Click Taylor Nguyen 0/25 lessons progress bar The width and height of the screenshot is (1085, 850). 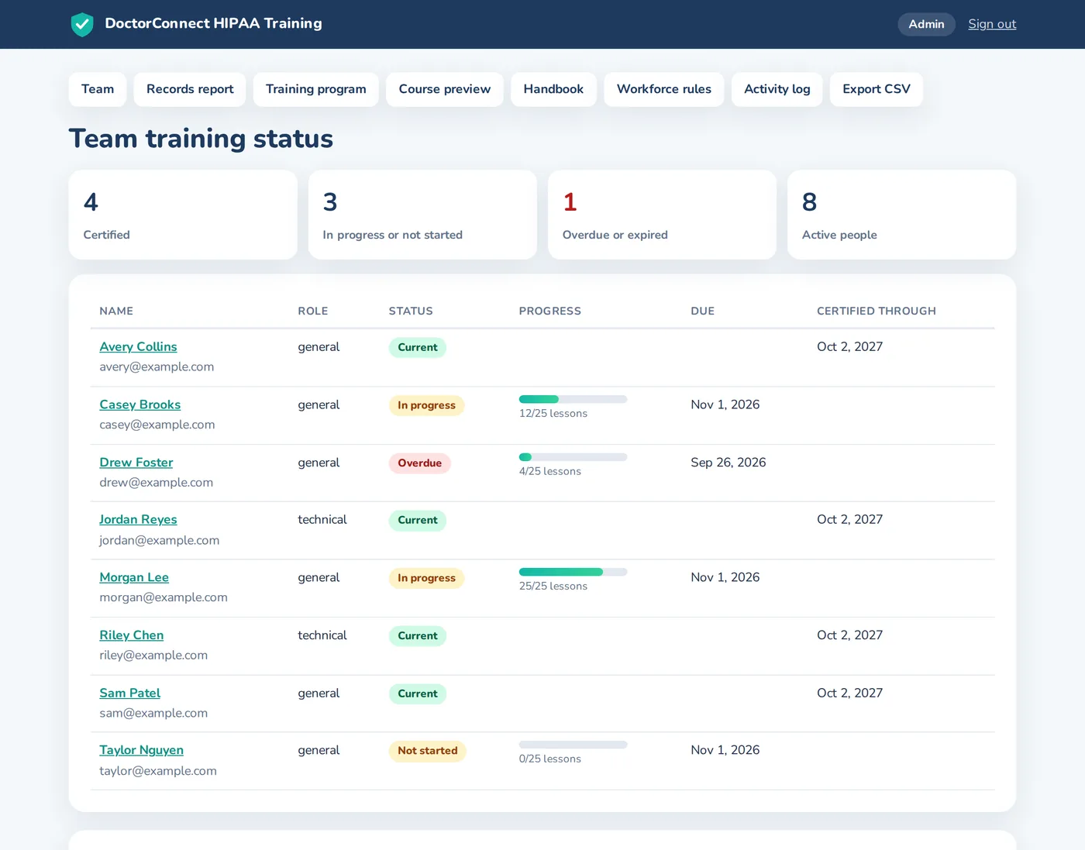click(x=573, y=745)
